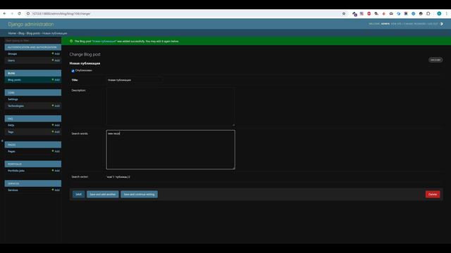Toggle the Django theme switch icon

click(441, 24)
